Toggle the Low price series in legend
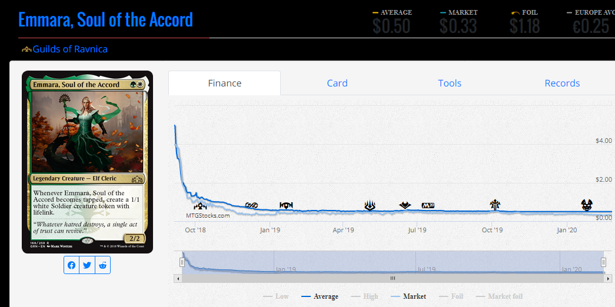Viewport: 615px width, 307px height. click(277, 296)
